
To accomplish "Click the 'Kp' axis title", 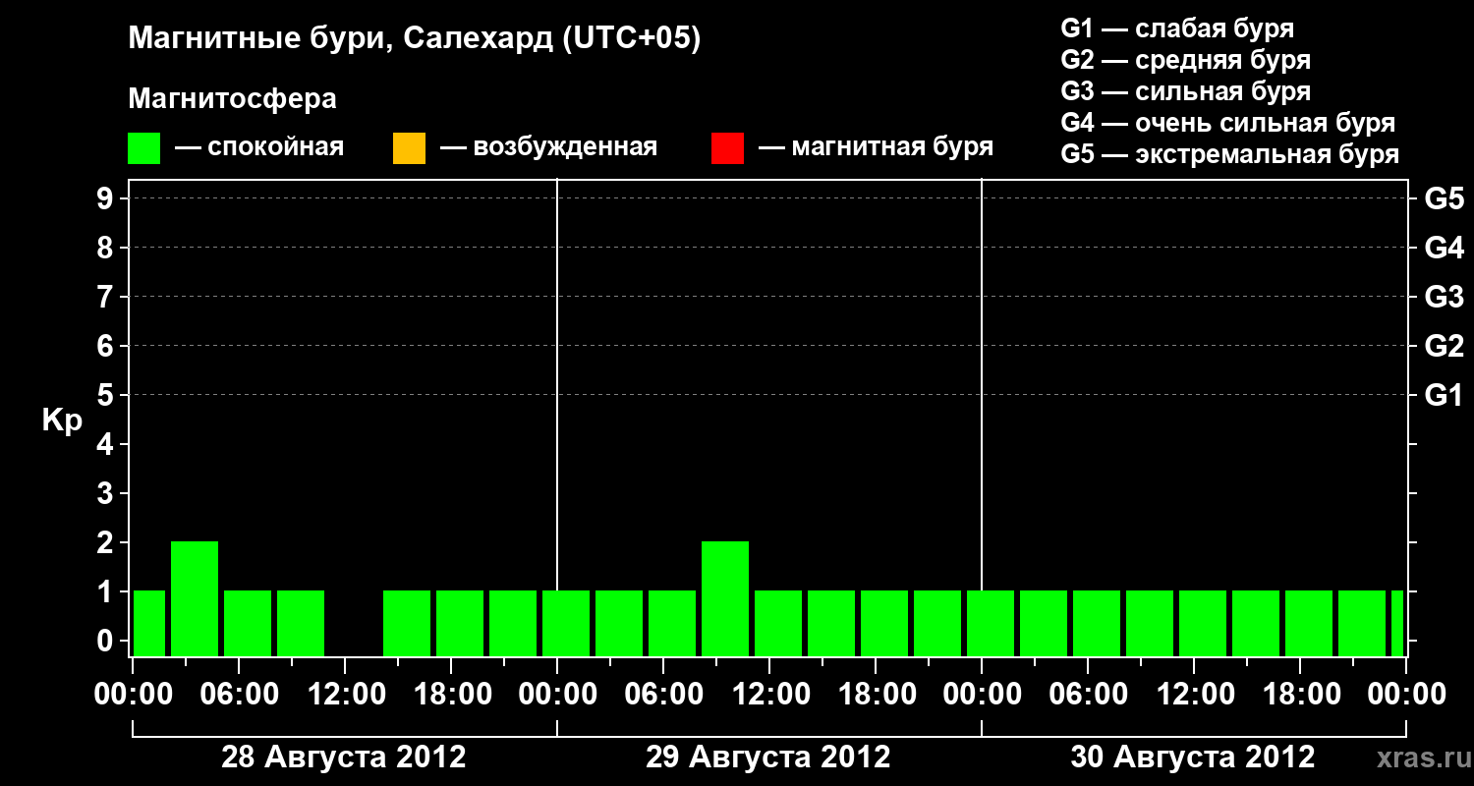I will 62,421.
